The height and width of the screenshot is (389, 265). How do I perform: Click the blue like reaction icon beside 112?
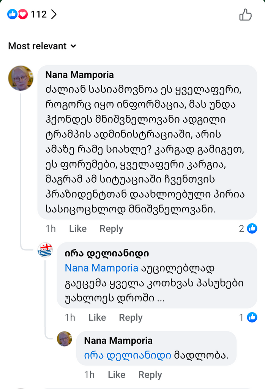pos(13,15)
